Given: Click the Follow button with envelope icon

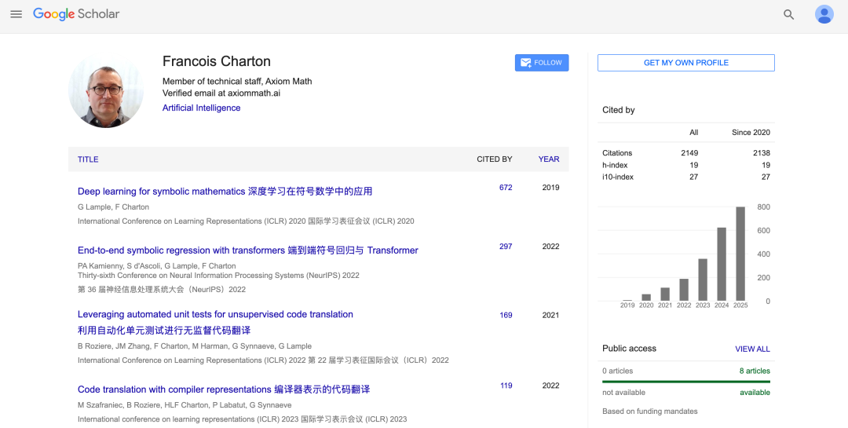Looking at the screenshot, I should pos(542,63).
